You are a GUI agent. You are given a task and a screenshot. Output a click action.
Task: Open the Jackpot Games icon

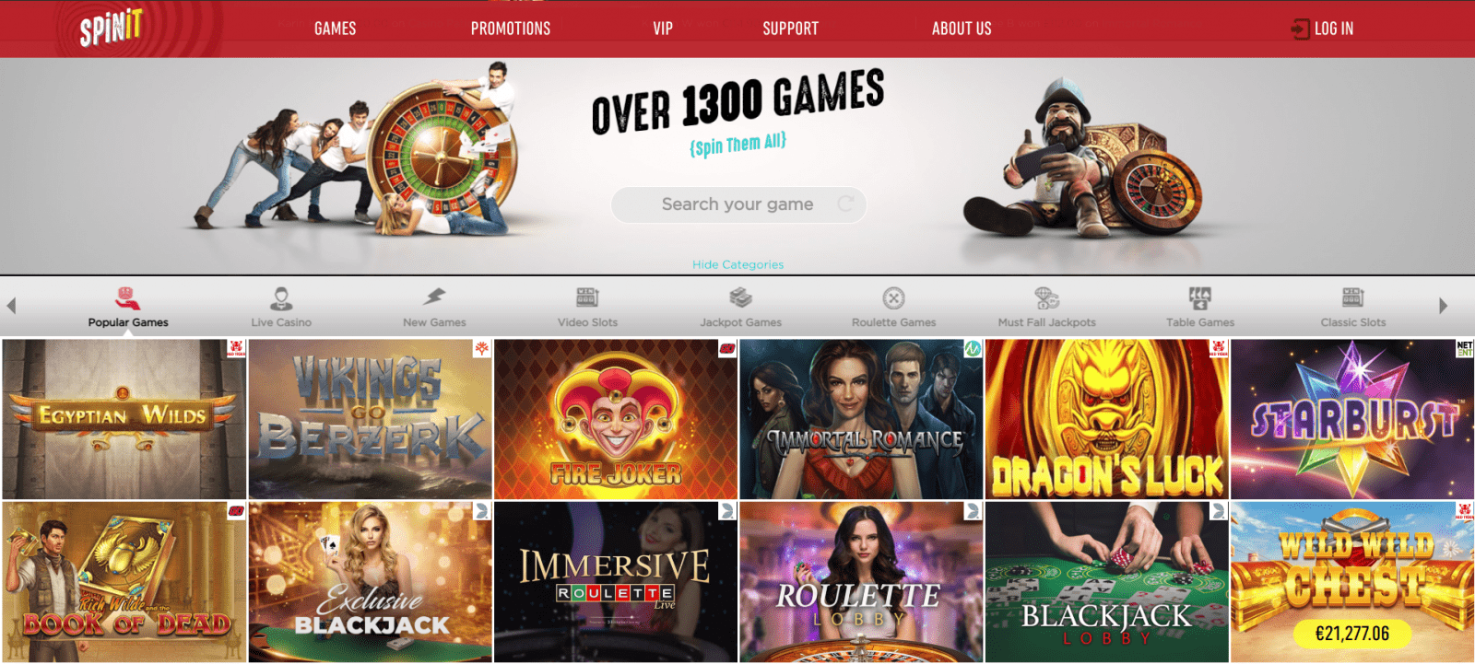pos(740,297)
